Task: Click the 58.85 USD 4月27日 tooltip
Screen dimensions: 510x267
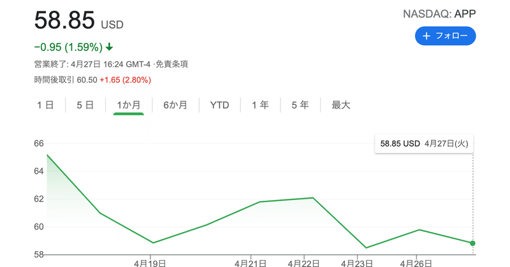Action: 424,143
